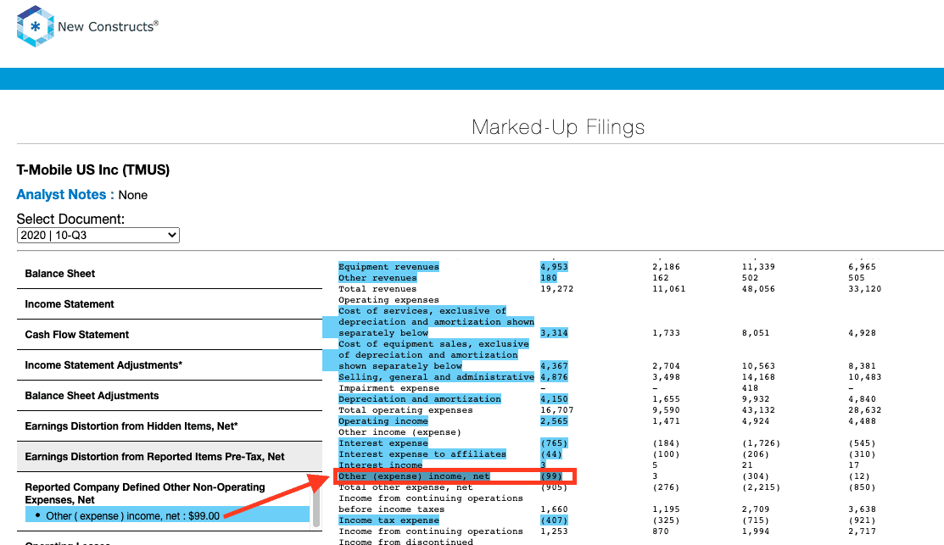
Task: Click the Impairment expense row label
Action: coord(388,388)
